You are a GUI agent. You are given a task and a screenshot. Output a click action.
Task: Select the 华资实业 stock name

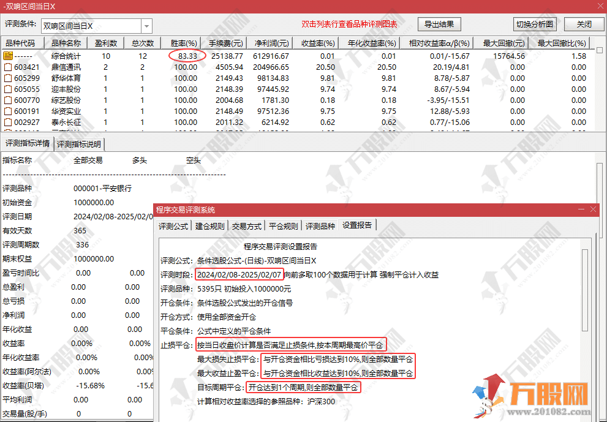66,111
